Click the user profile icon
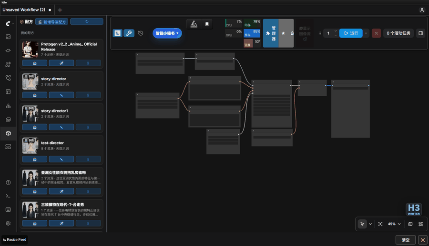This screenshot has height=246, width=429. tap(422, 10)
